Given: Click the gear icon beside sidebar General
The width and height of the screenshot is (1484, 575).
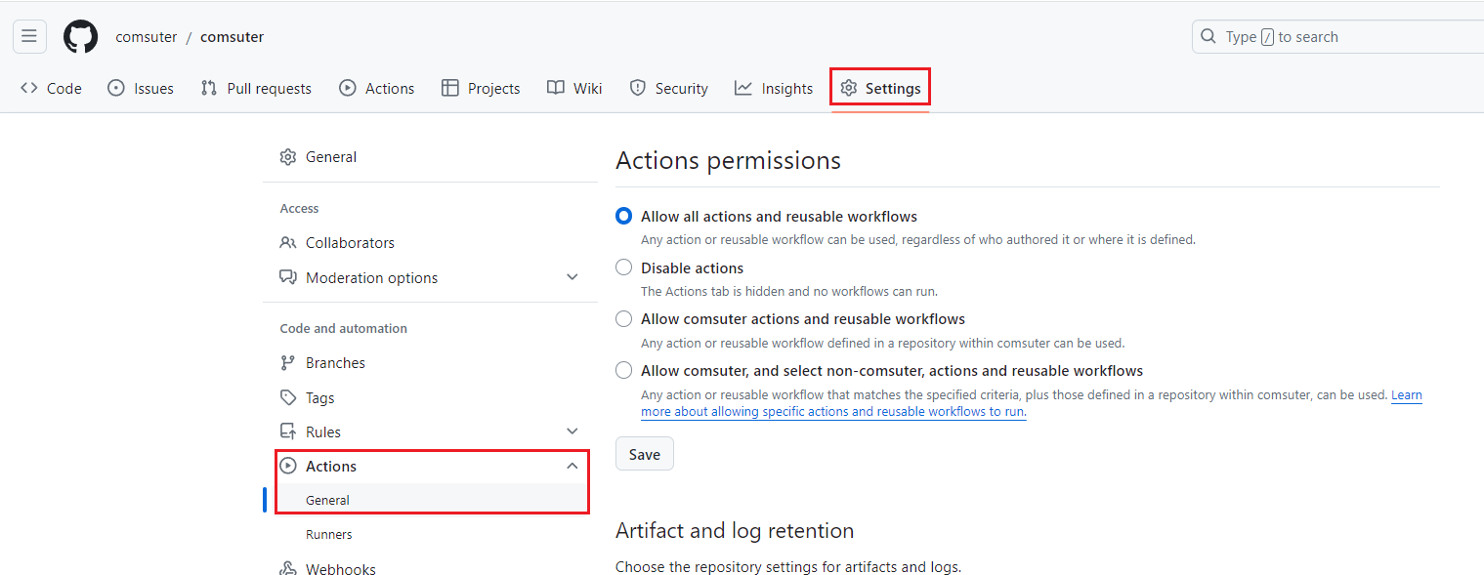Looking at the screenshot, I should tap(288, 157).
